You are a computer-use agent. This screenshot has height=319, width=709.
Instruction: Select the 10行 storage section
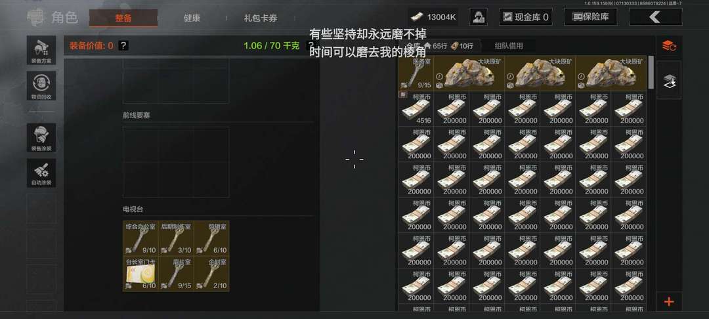tap(462, 46)
